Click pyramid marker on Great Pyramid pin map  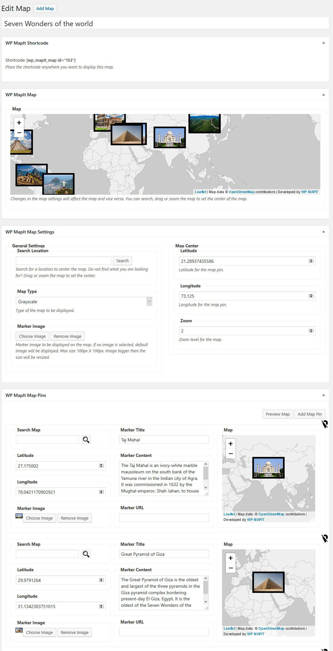[x=268, y=582]
